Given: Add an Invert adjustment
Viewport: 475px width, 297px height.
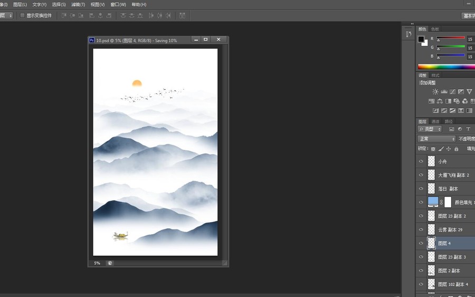Looking at the screenshot, I should point(435,110).
